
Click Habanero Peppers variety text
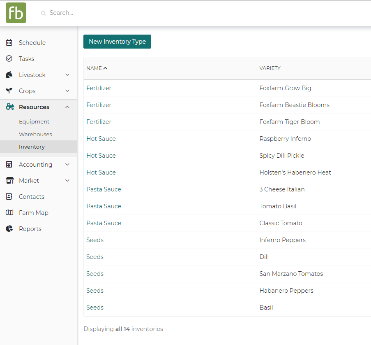286,291
